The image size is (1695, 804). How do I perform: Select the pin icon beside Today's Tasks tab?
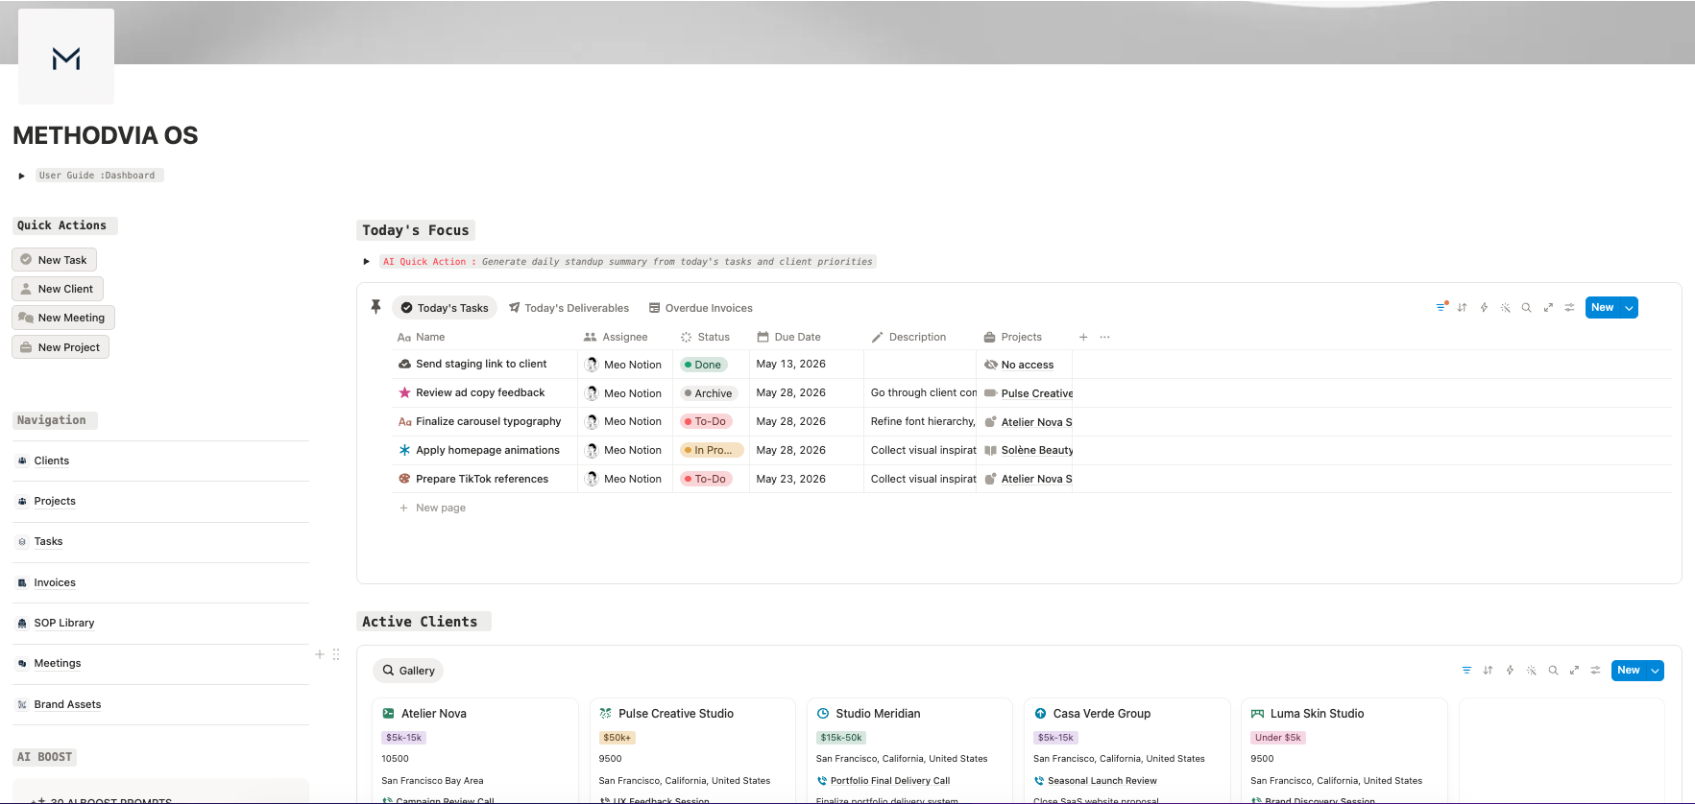375,307
